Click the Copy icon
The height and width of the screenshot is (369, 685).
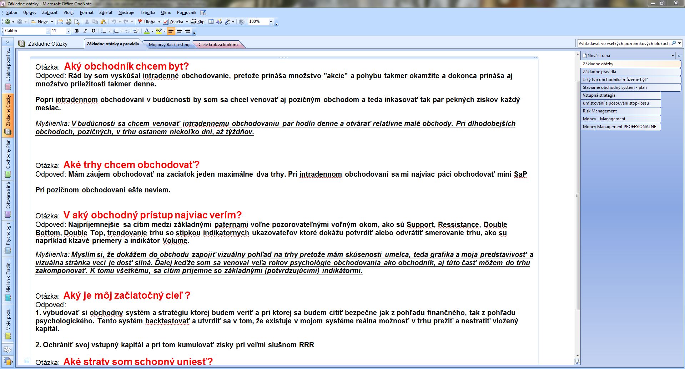pyautogui.click(x=95, y=22)
